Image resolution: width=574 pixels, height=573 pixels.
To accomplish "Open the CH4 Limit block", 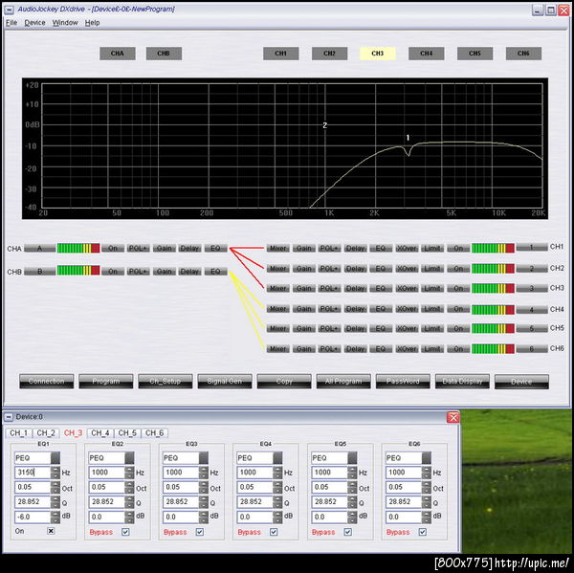I will click(x=432, y=309).
